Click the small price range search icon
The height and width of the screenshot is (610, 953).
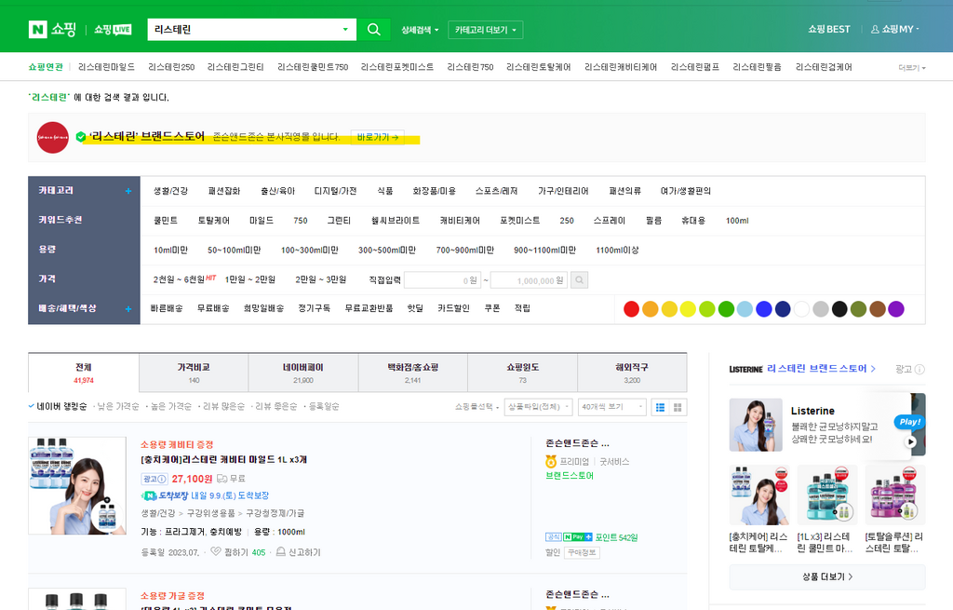pyautogui.click(x=579, y=280)
